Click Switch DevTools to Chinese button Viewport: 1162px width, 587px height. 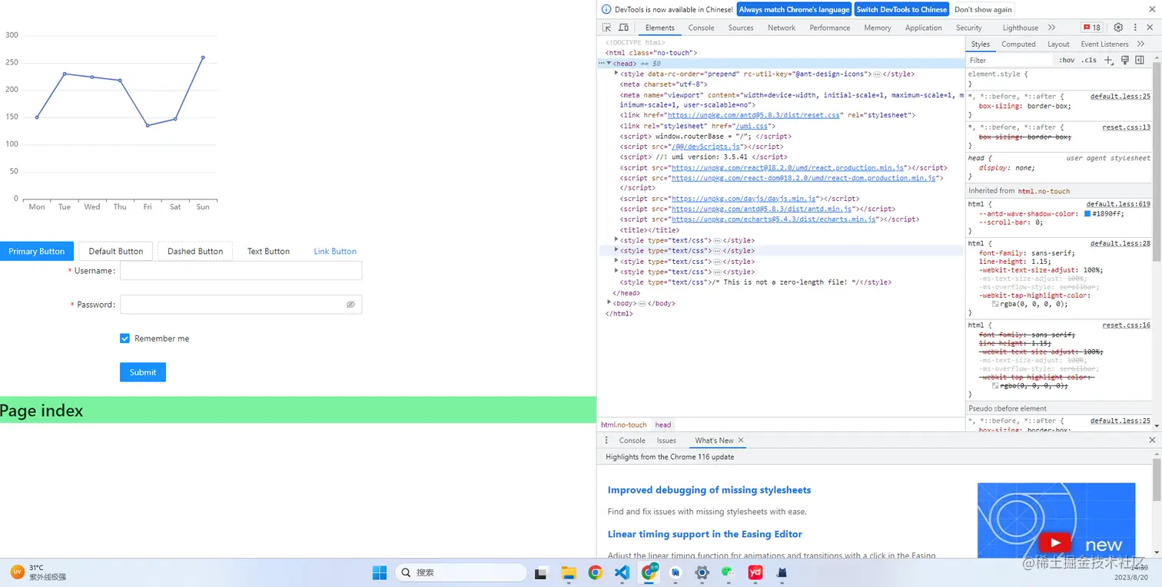click(901, 9)
